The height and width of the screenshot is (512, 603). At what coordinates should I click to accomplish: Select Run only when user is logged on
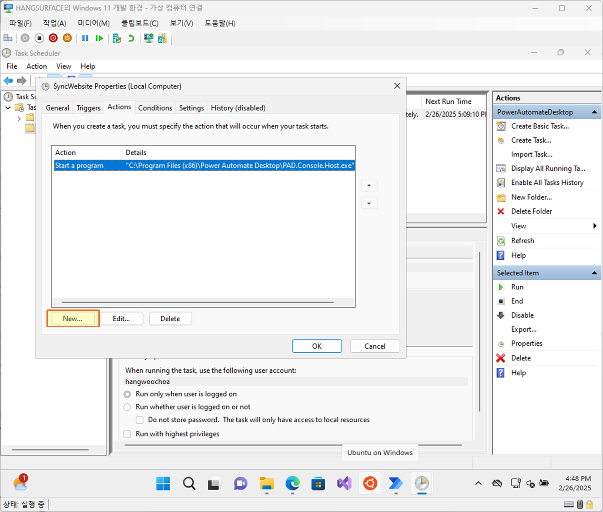pyautogui.click(x=128, y=394)
